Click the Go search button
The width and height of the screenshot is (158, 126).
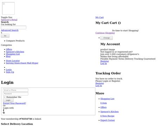tap(5, 36)
